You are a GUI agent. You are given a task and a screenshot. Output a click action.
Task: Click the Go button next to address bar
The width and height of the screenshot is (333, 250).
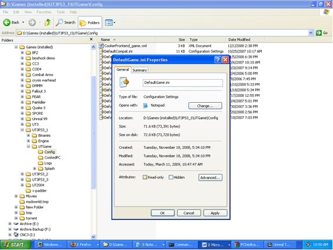(322, 33)
